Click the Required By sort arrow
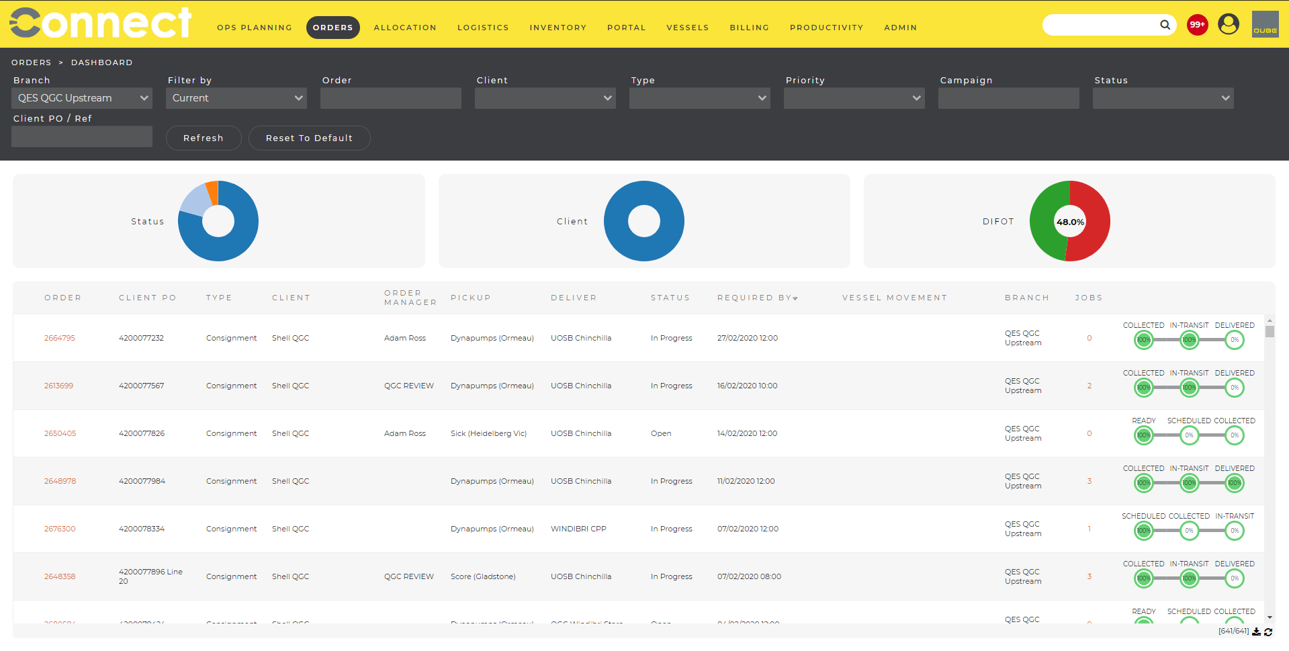The height and width of the screenshot is (651, 1289). pyautogui.click(x=795, y=298)
